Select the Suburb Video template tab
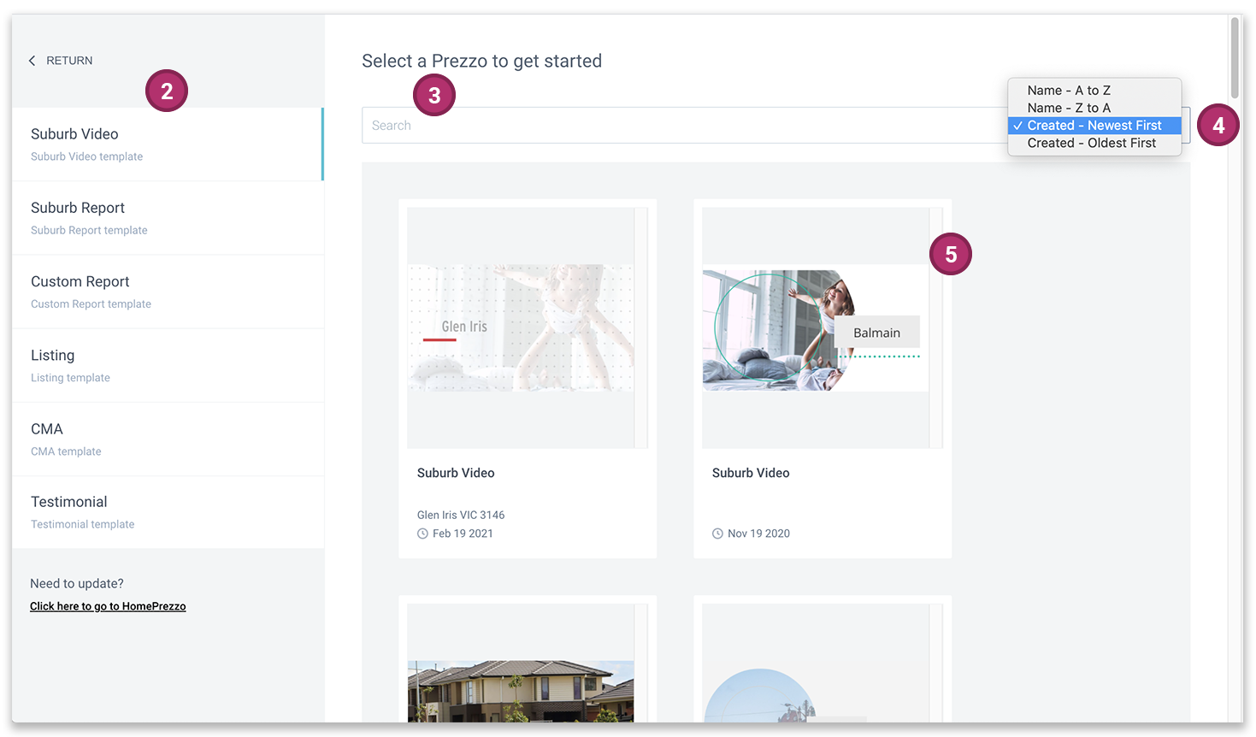 [x=168, y=144]
